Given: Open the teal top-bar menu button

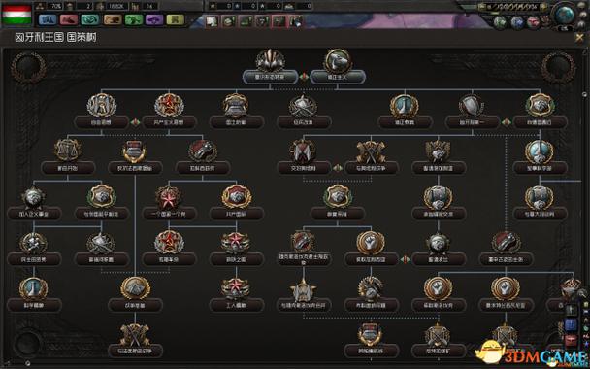Looking at the screenshot, I should (x=90, y=19).
